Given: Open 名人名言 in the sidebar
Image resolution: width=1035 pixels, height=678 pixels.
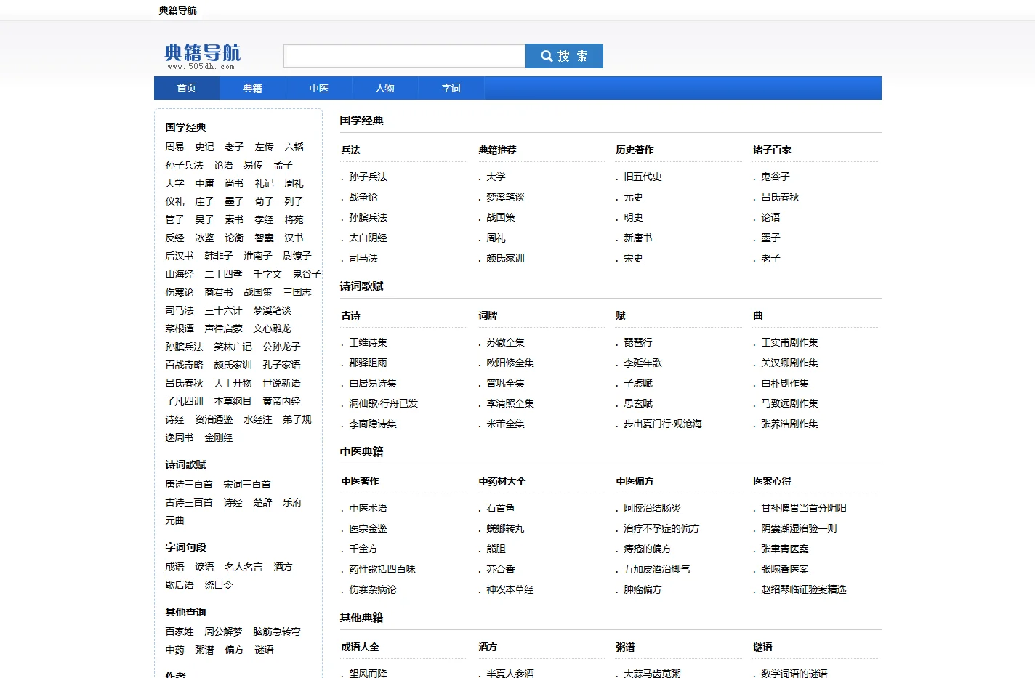Looking at the screenshot, I should (x=243, y=567).
